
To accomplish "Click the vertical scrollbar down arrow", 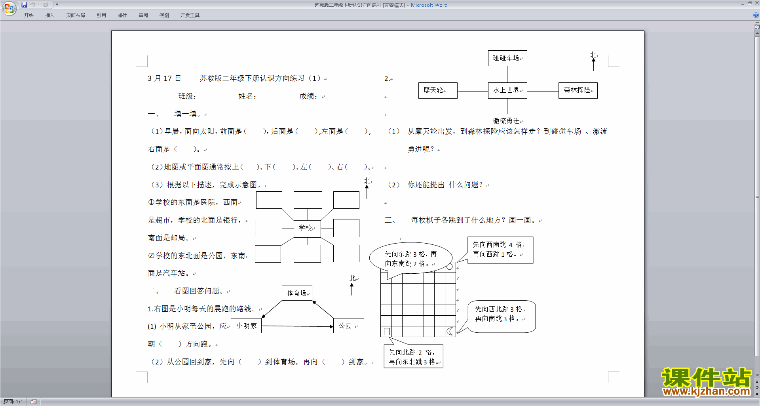I will (757, 376).
